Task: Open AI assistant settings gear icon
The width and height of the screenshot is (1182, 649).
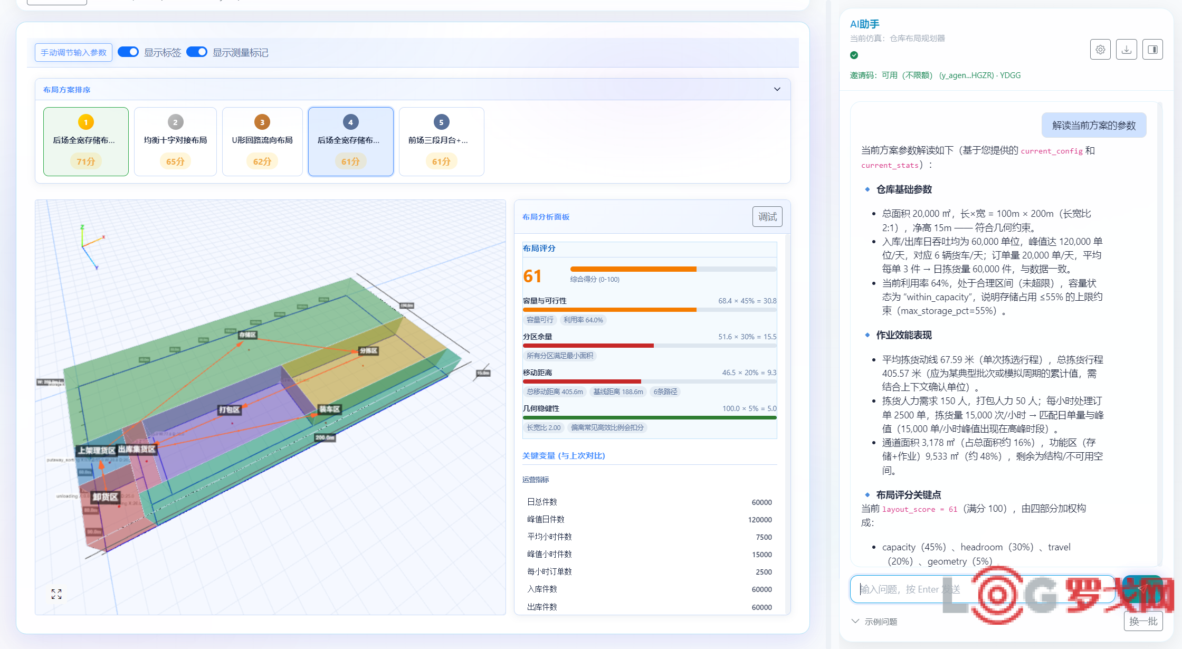Action: [x=1100, y=50]
